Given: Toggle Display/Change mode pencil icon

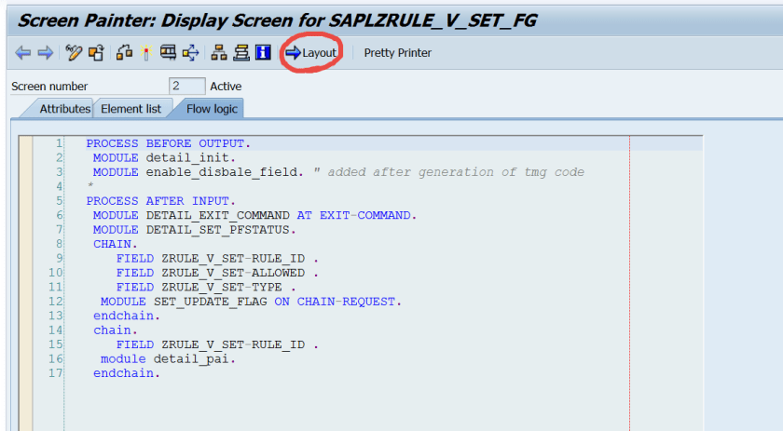Looking at the screenshot, I should 74,52.
